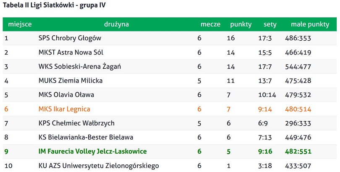Screen dimensions: 340x172
Task: Click the 'małe punkty' column header
Action: point(310,24)
